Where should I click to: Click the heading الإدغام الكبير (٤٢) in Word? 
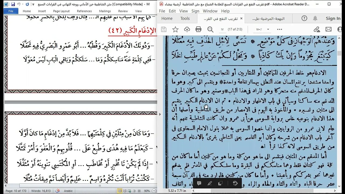[x=132, y=31]
